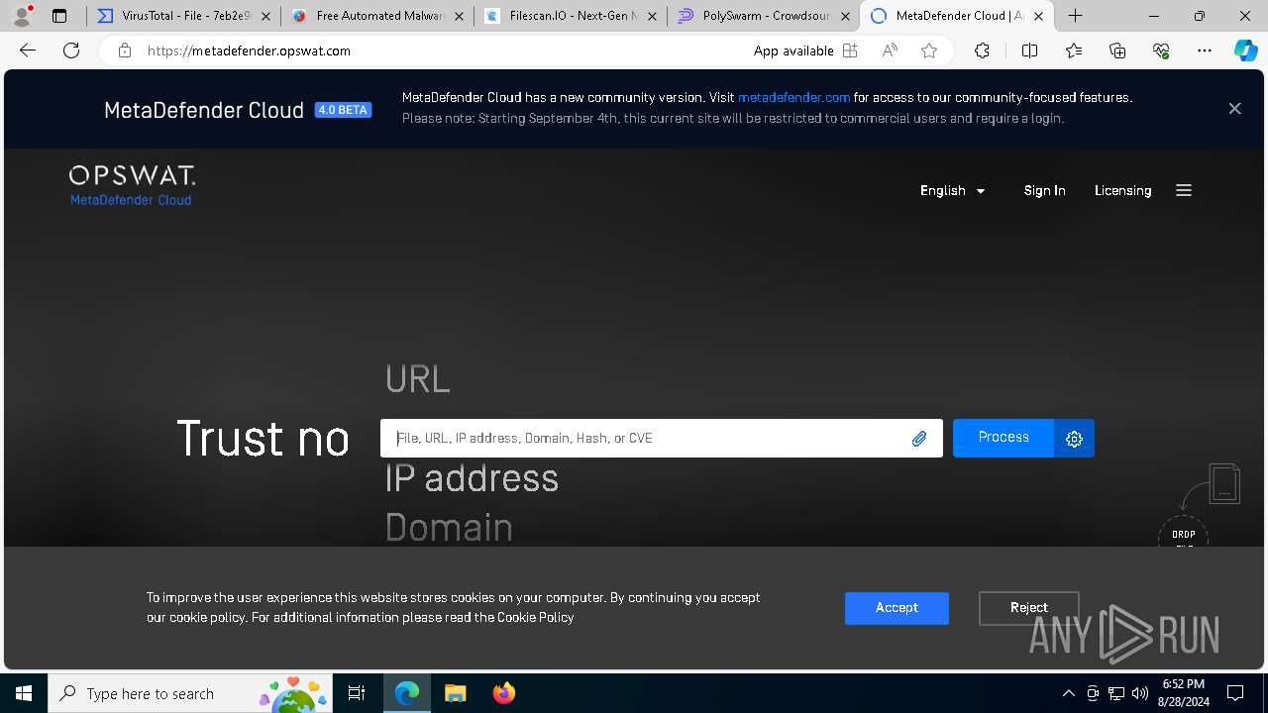Toggle split screen icon
This screenshot has height=713, width=1268.
point(1029,51)
